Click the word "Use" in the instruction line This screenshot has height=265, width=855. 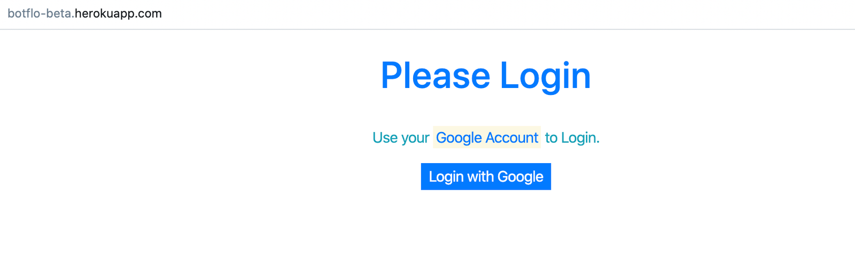point(385,138)
